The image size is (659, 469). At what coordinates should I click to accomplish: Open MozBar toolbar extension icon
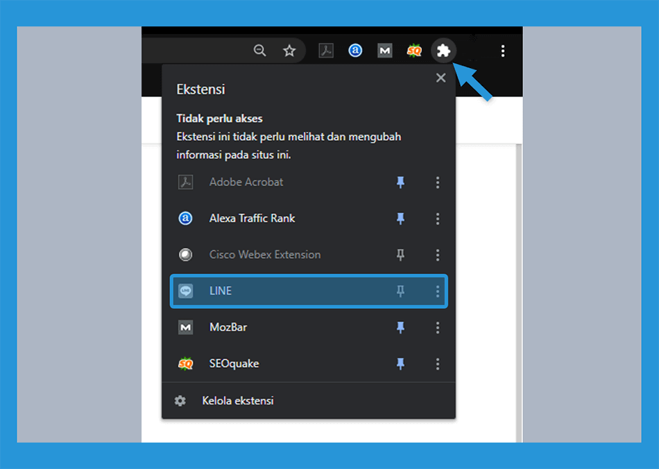click(384, 51)
